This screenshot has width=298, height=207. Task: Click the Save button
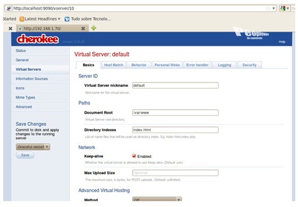(25, 155)
